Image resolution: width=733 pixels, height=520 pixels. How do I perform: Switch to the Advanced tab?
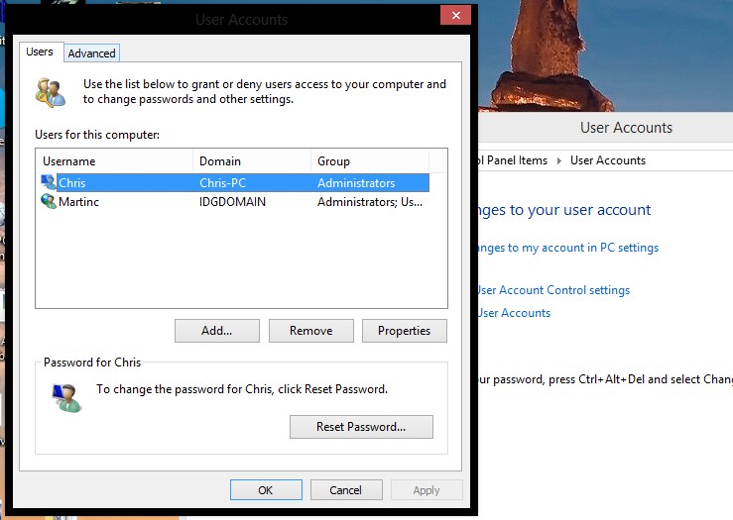(x=91, y=53)
